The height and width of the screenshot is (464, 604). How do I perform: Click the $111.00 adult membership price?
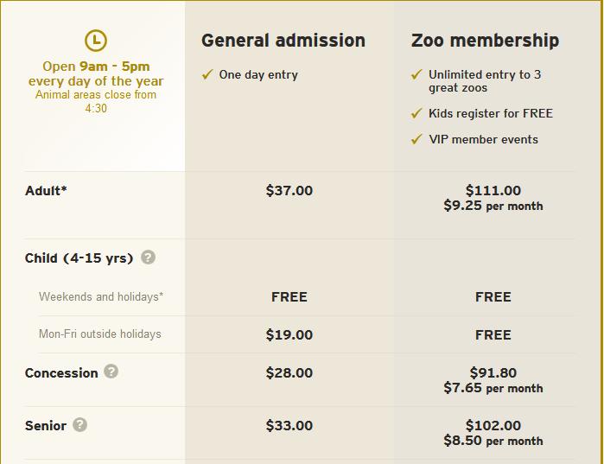493,191
